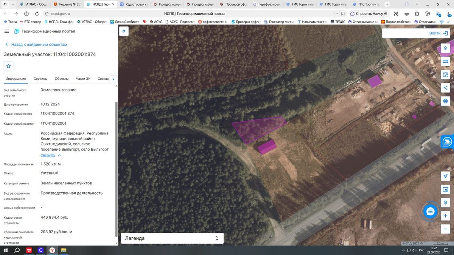
Task: Switch to the Кадастровая browser tab
Action: click(x=134, y=4)
